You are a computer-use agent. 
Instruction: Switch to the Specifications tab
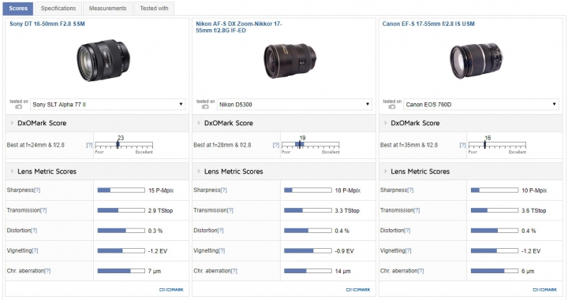click(x=58, y=9)
